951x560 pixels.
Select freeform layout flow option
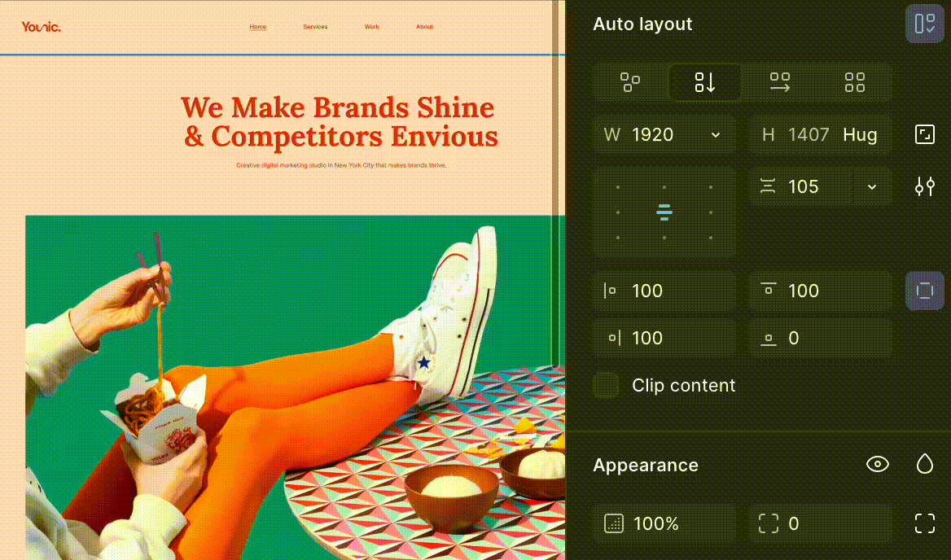[630, 82]
